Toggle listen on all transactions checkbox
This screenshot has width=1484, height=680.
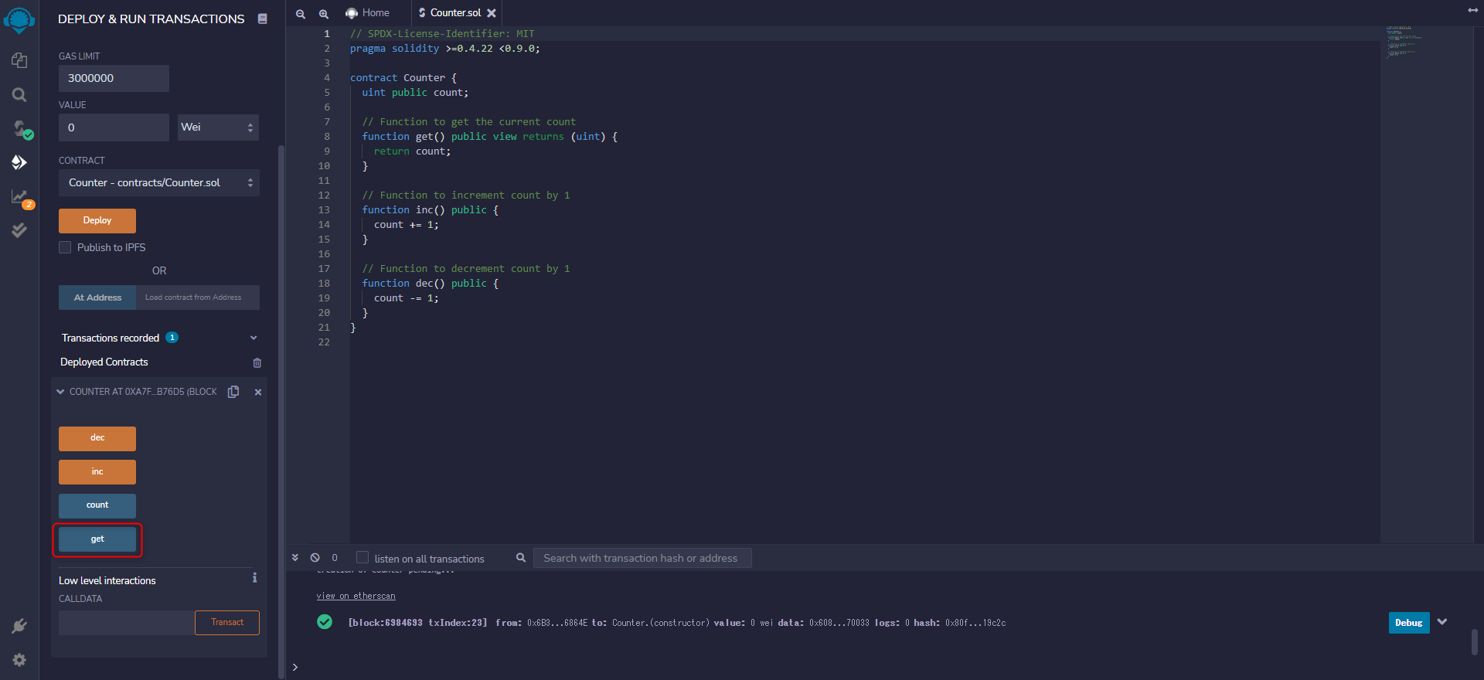click(x=362, y=558)
